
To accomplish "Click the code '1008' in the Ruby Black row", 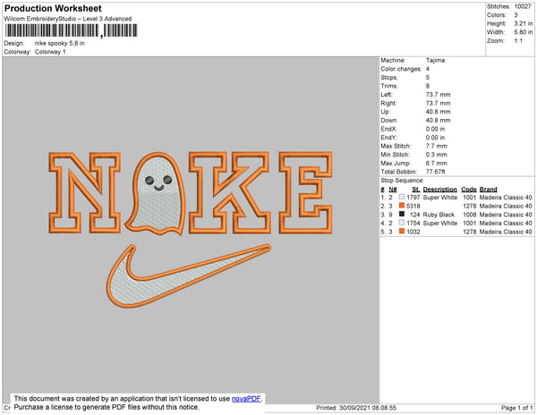I will click(x=470, y=215).
